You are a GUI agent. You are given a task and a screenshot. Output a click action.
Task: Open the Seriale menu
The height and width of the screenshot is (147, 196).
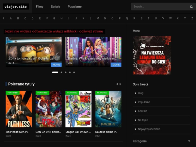click(x=56, y=7)
